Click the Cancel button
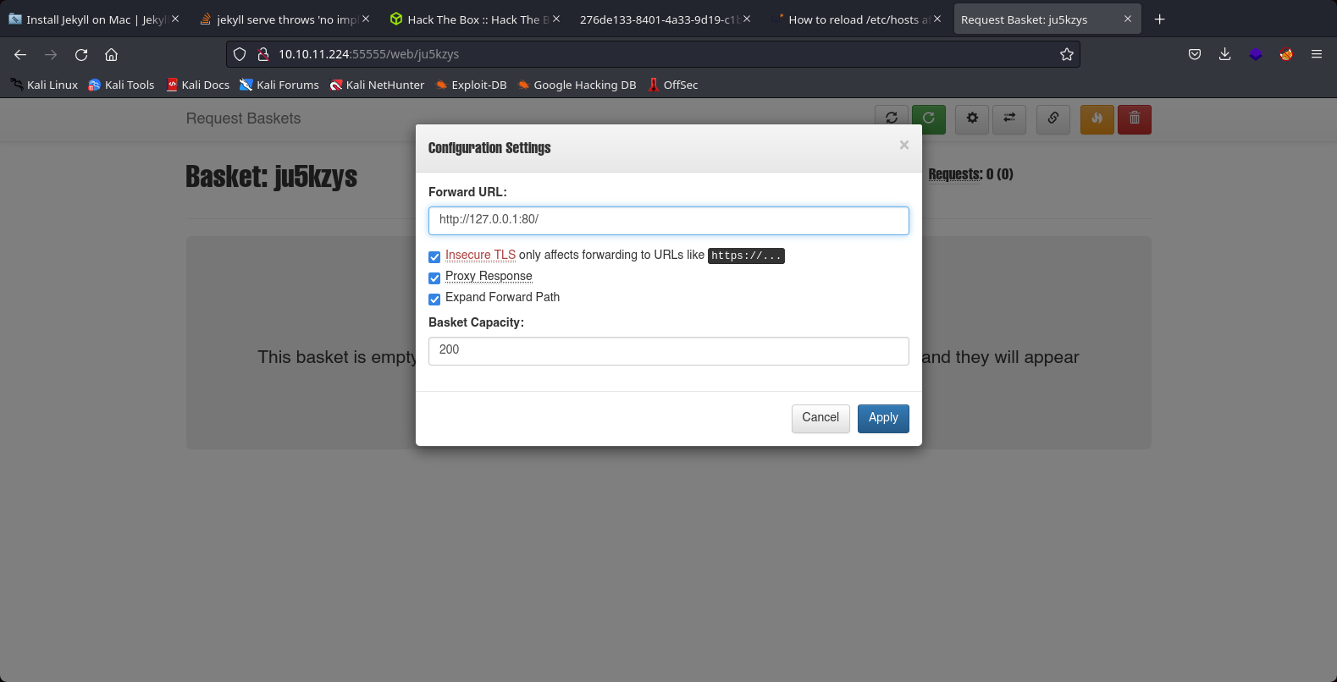Image resolution: width=1337 pixels, height=682 pixels. 820,418
